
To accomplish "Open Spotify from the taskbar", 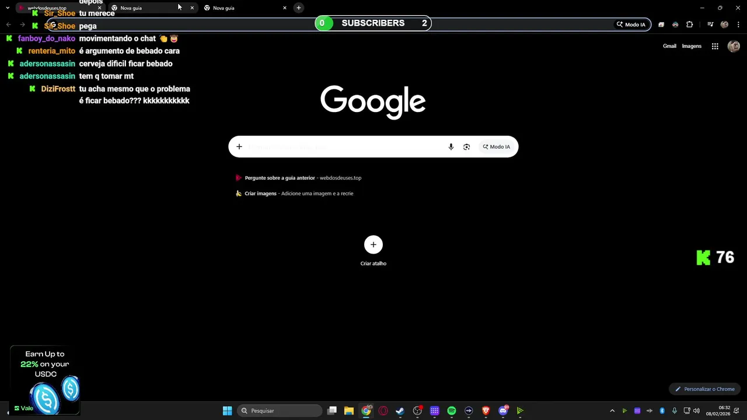I will point(452,411).
